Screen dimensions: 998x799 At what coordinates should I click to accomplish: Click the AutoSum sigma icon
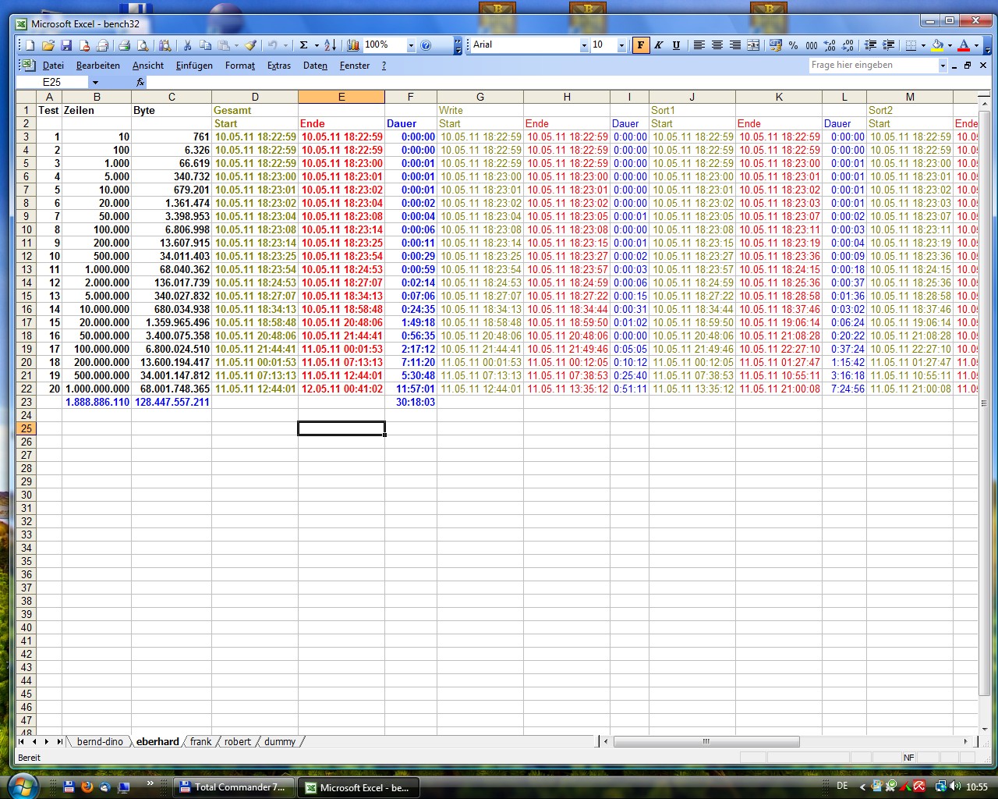tap(304, 45)
